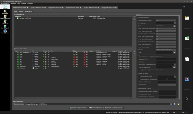Open the Справка (Help) menu
This screenshot has height=114, width=193.
point(24,3)
